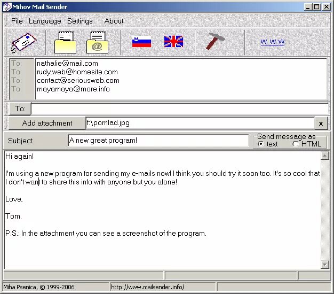Click the Subject: label
Image resolution: width=334 pixels, height=294 pixels.
(21, 141)
